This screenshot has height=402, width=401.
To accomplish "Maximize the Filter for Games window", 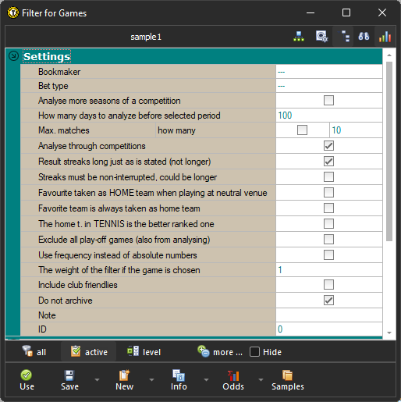I will [346, 12].
